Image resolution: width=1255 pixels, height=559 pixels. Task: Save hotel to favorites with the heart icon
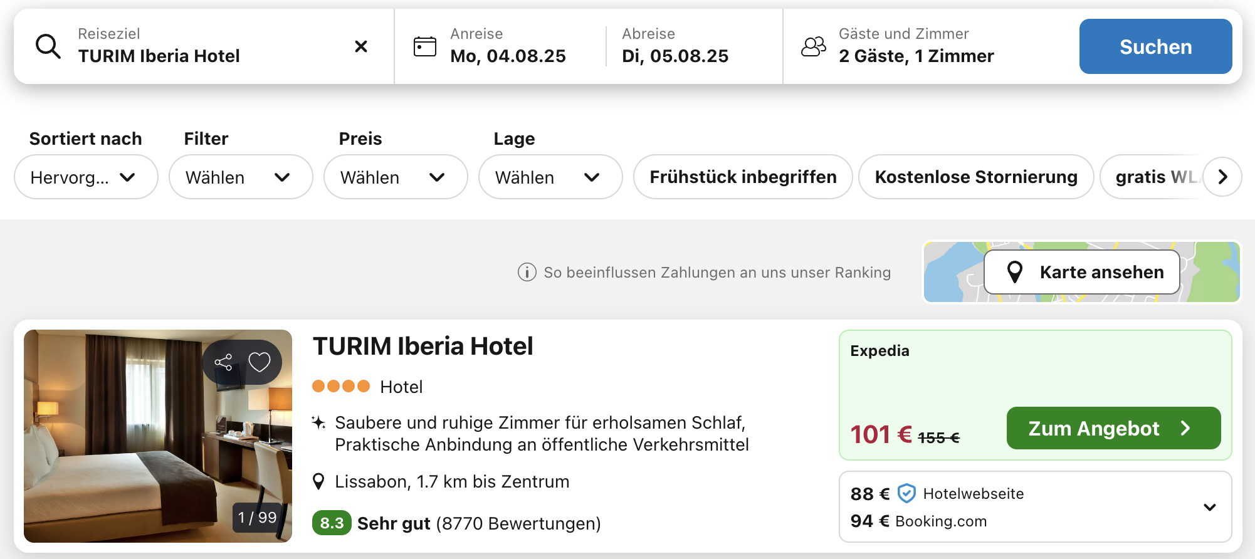(x=260, y=362)
